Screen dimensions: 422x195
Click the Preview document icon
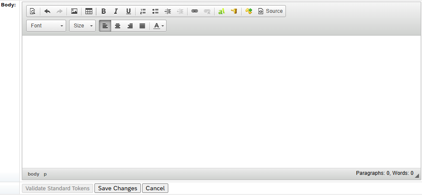click(33, 11)
